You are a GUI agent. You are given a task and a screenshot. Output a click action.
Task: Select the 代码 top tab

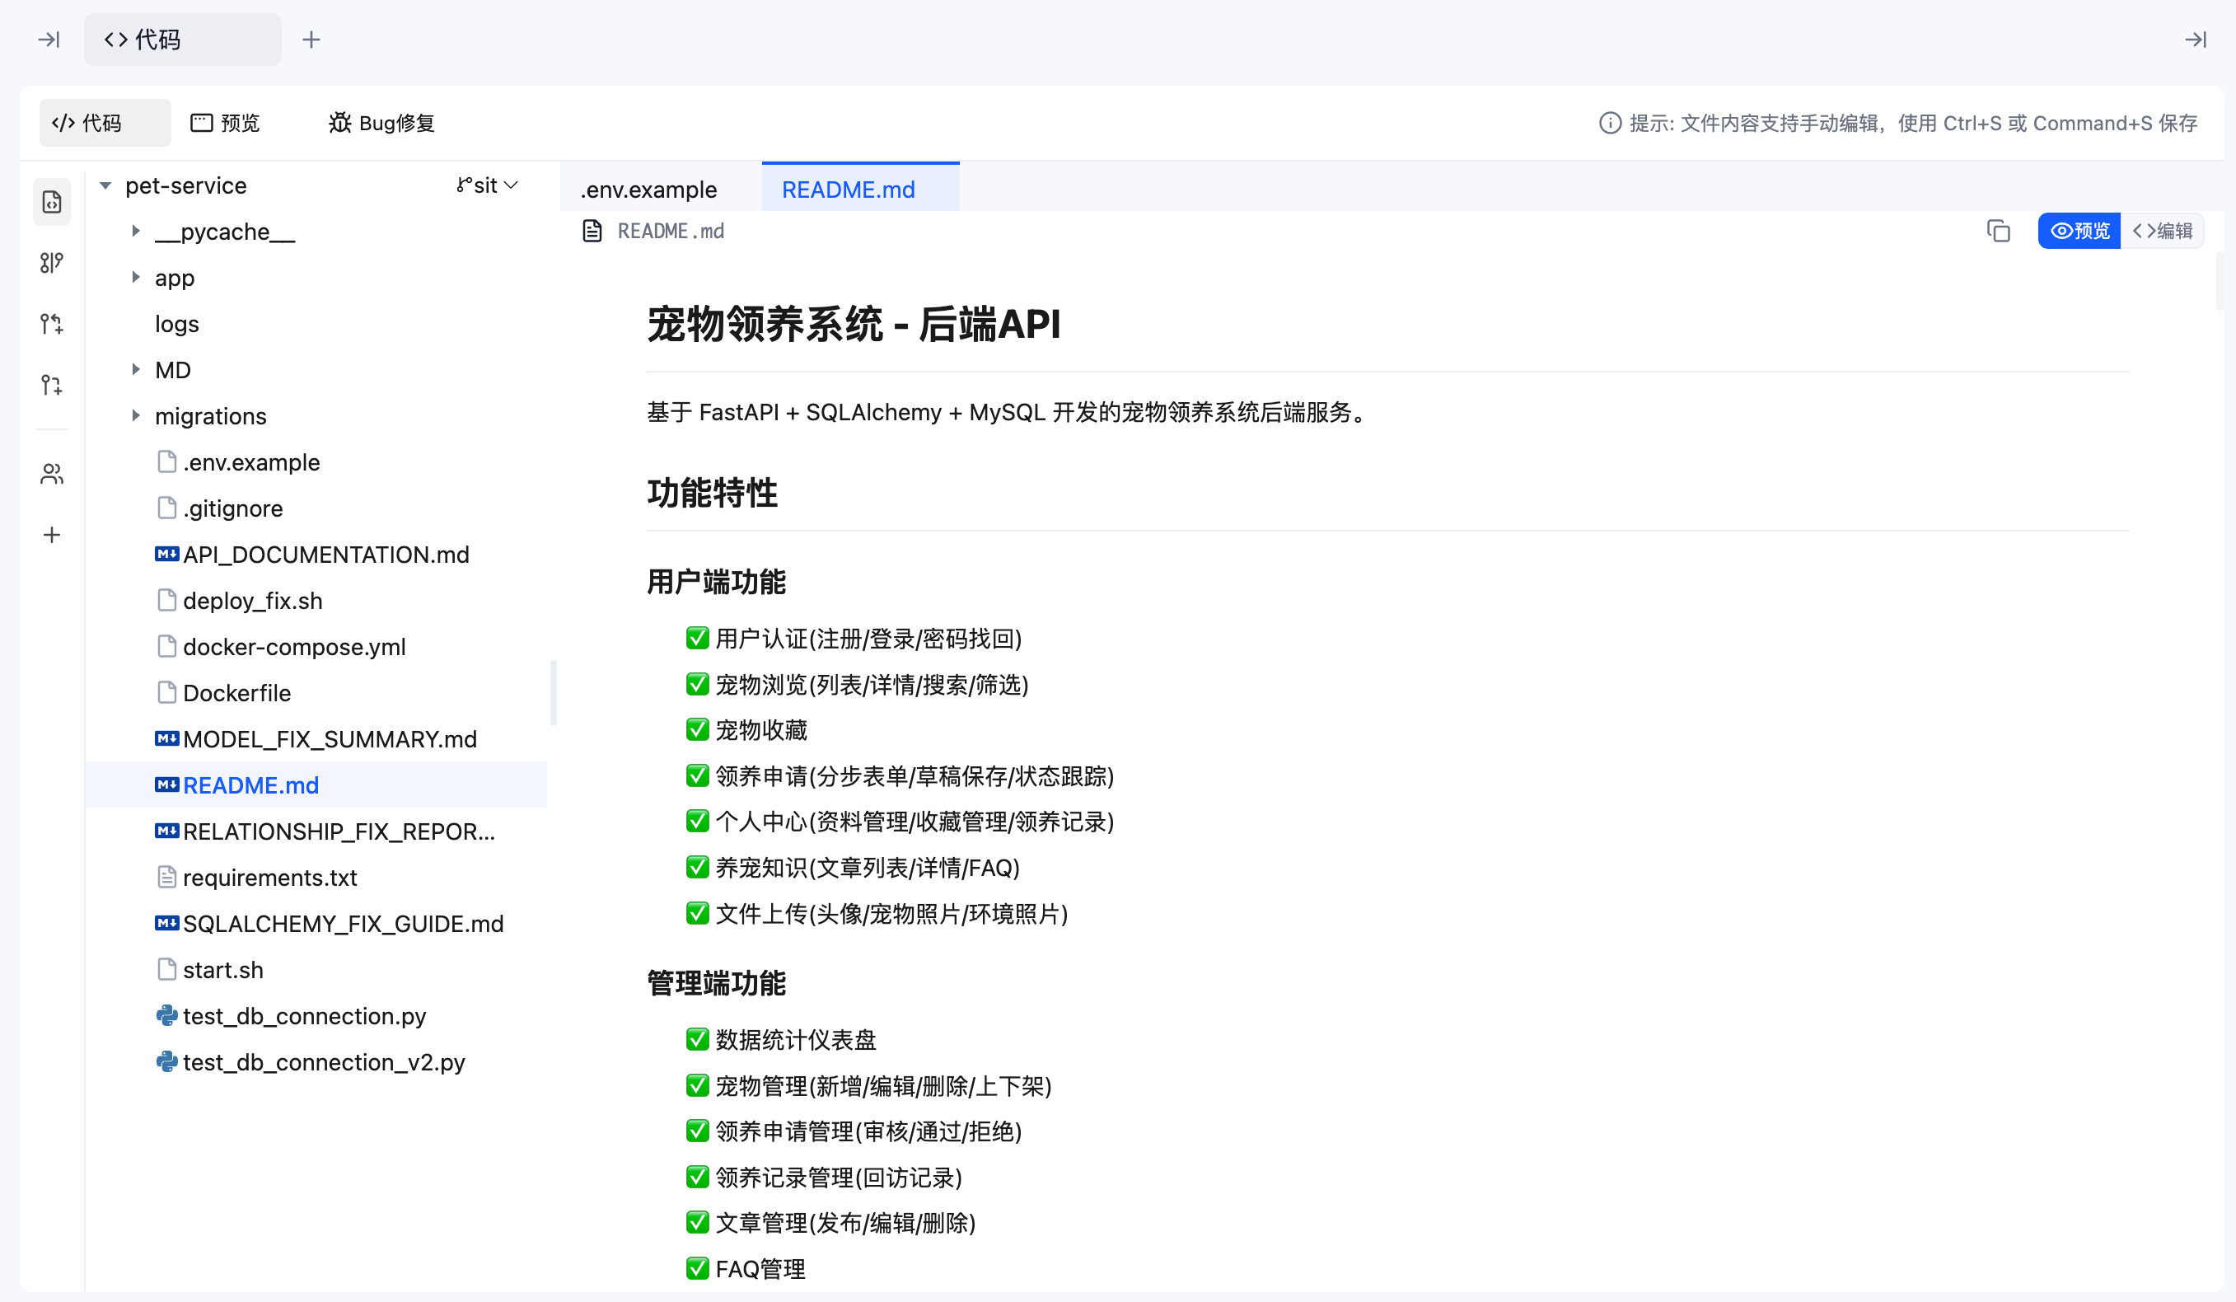pyautogui.click(x=183, y=39)
